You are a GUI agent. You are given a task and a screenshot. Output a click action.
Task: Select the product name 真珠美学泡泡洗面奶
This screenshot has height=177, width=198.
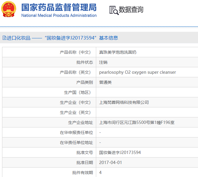pos(118,52)
